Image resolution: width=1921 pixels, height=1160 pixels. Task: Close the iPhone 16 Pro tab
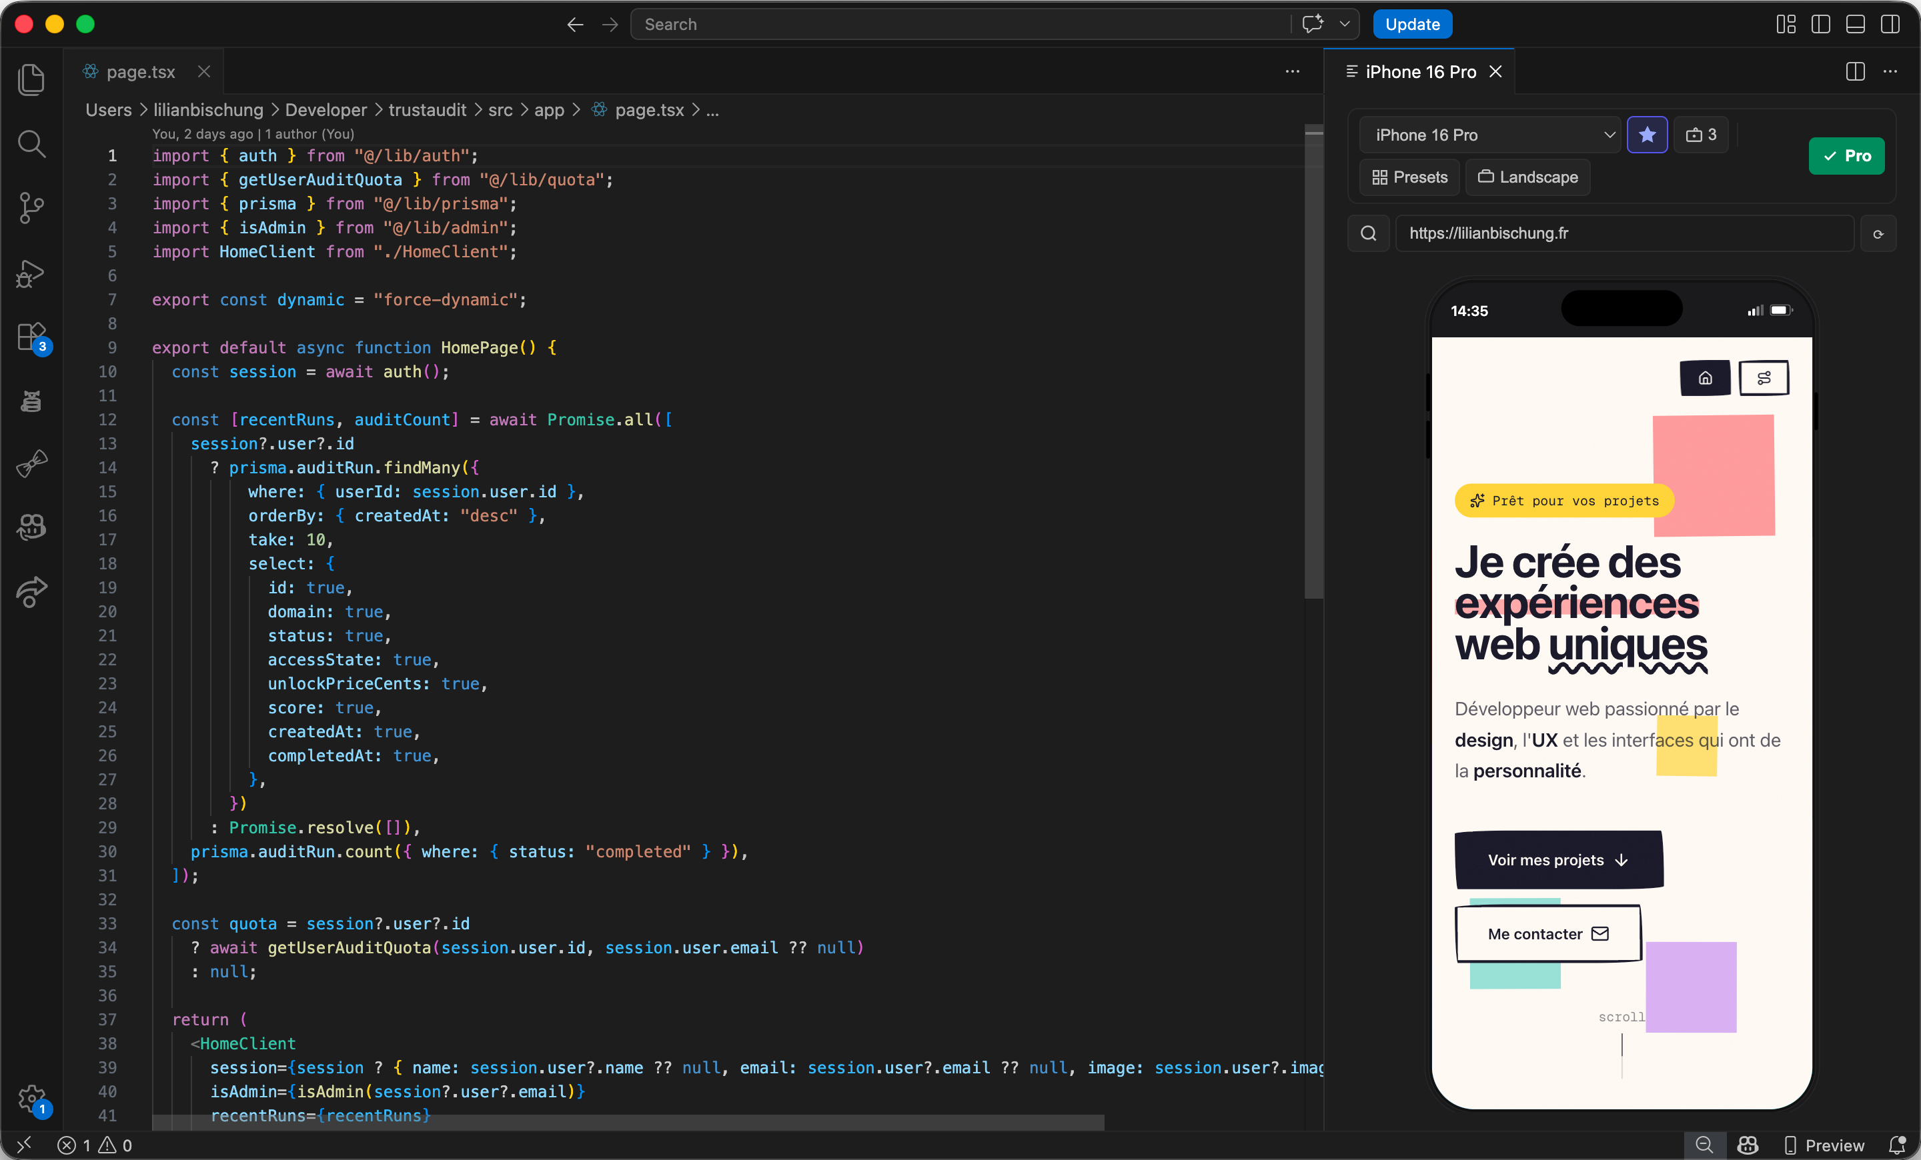[1495, 72]
